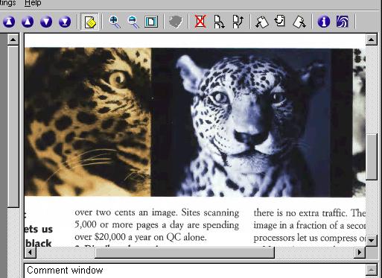Click horizontal scrollbar left arrow
The height and width of the screenshot is (278, 382).
pos(31,253)
